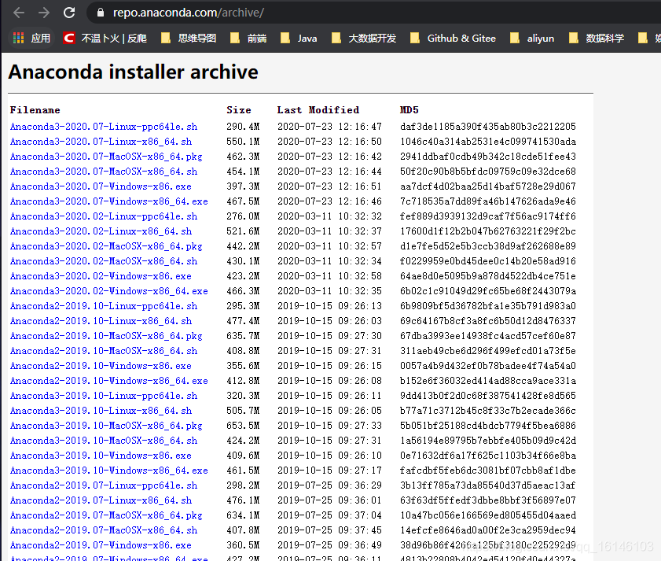Download Anaconda3-2019.10-Linux-x86_64.sh

click(x=101, y=411)
